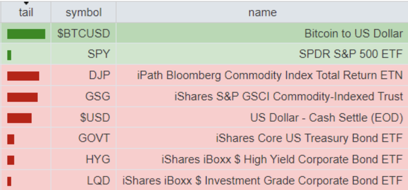
Task: Select US Dollar - Cash Settle (EOD)
Action: point(327,118)
